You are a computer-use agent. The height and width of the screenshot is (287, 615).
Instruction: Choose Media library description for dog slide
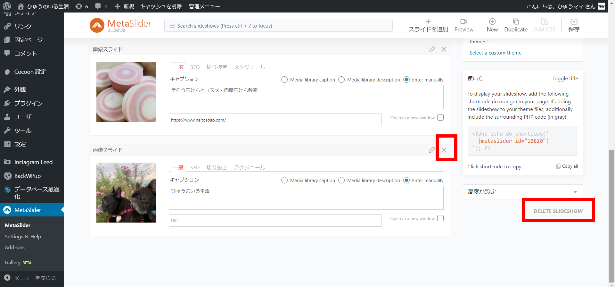(341, 181)
